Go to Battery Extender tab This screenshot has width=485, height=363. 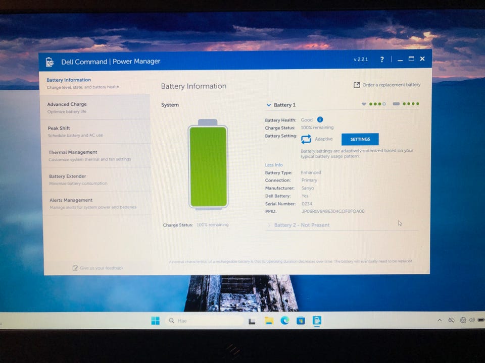click(96, 179)
